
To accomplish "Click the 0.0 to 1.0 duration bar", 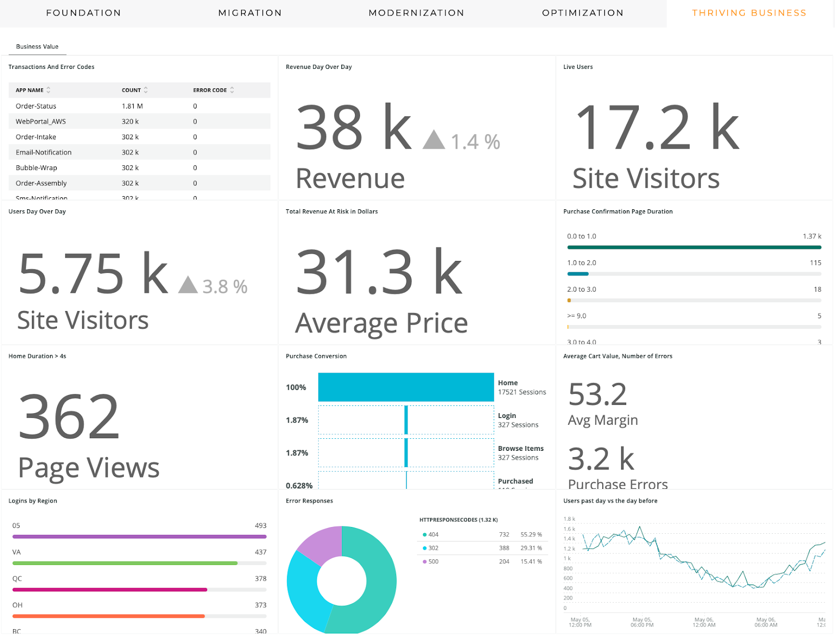I will click(694, 247).
